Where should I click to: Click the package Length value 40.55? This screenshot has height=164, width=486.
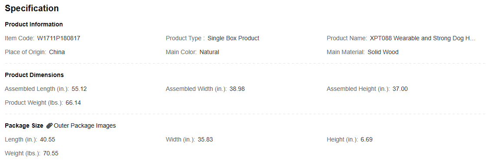pos(47,140)
